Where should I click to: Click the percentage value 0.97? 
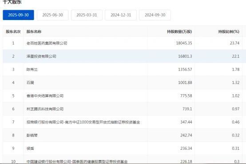(x=236, y=109)
